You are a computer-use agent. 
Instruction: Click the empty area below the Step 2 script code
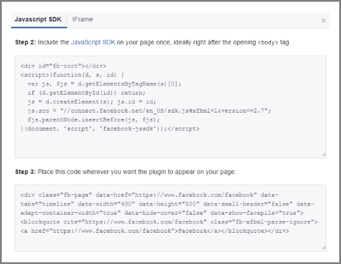point(170,144)
